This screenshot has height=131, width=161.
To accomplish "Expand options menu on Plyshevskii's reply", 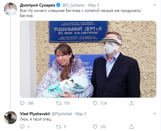I will tap(154, 113).
